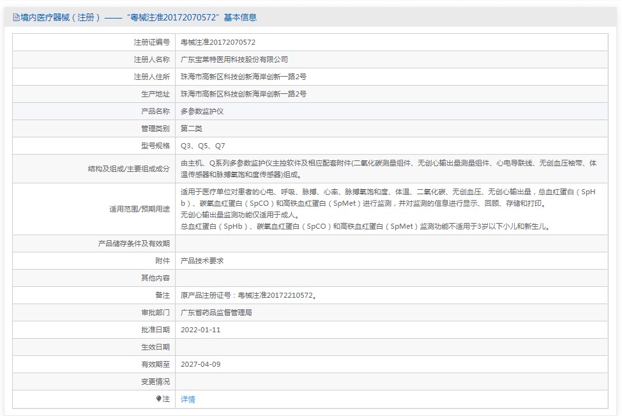622x416 pixels.
Task: Select approving department 广东省药品监督管理局
Action: 216,312
